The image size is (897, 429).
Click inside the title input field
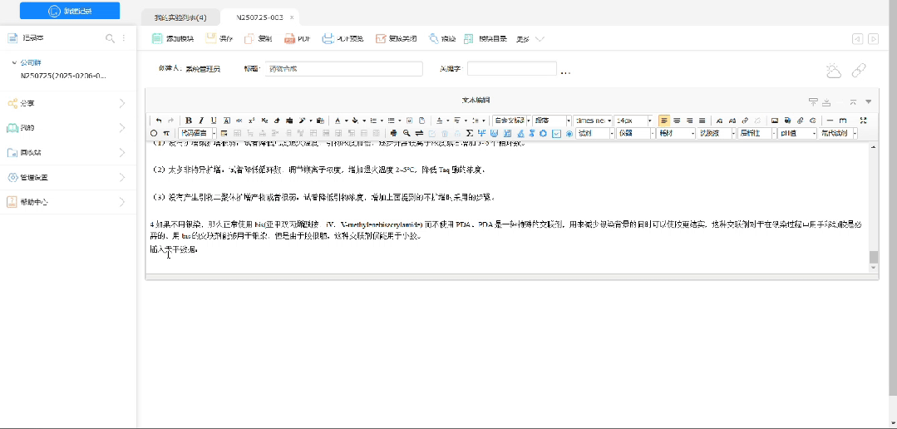[x=344, y=69]
